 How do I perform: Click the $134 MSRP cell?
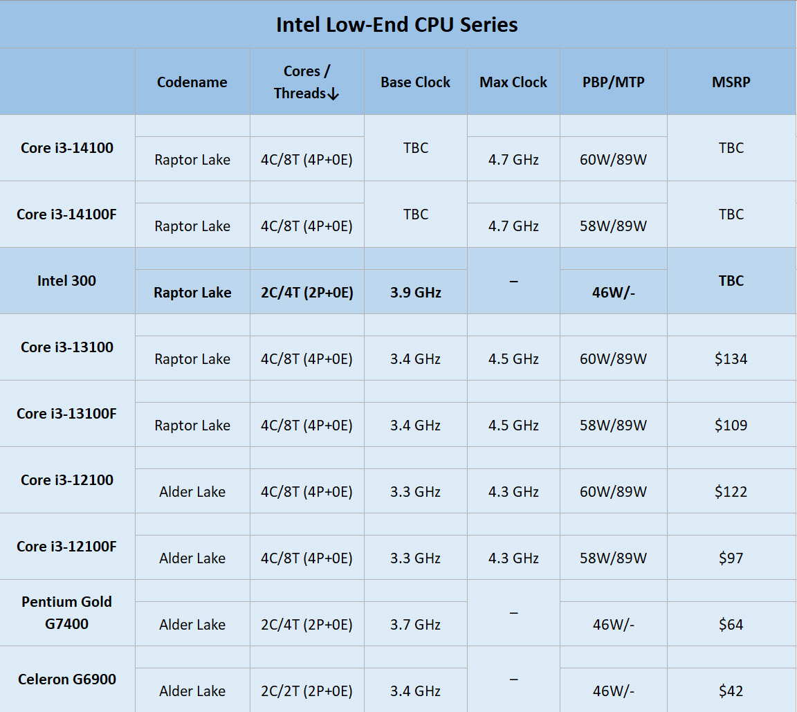point(731,359)
